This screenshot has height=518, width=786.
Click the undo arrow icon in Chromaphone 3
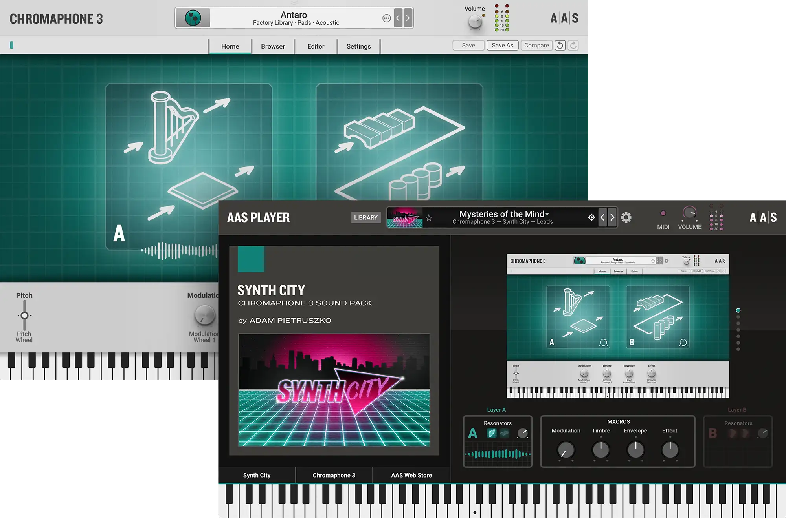coord(560,45)
